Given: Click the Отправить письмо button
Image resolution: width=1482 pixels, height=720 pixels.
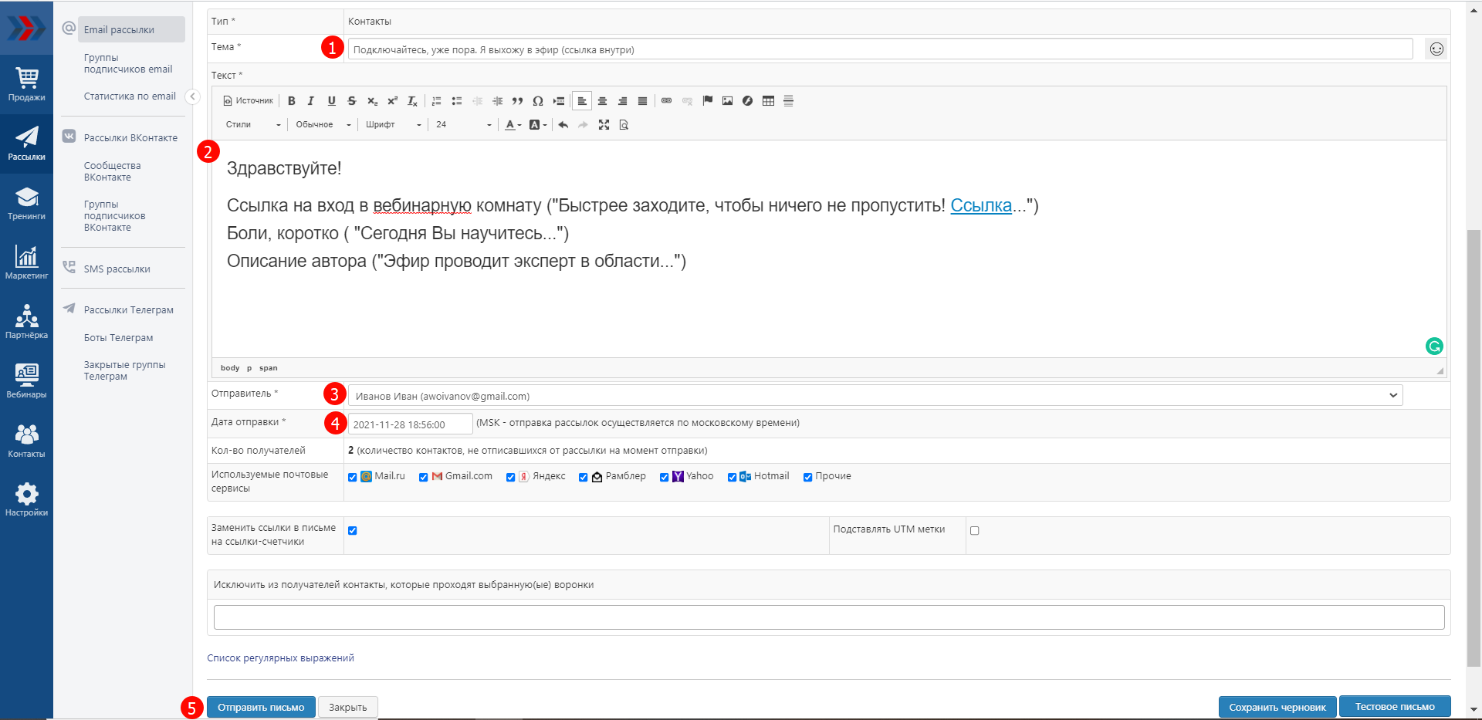Looking at the screenshot, I should click(261, 708).
